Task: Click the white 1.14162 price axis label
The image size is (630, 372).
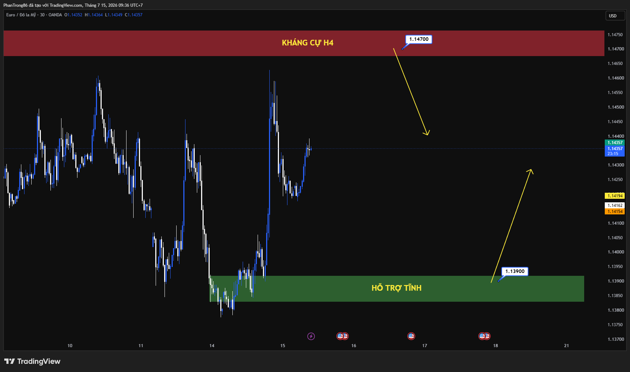Action: (615, 206)
